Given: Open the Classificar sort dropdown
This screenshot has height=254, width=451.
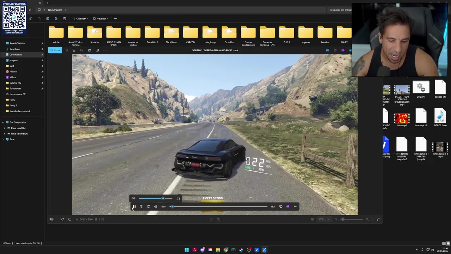Looking at the screenshot, I should coord(80,19).
